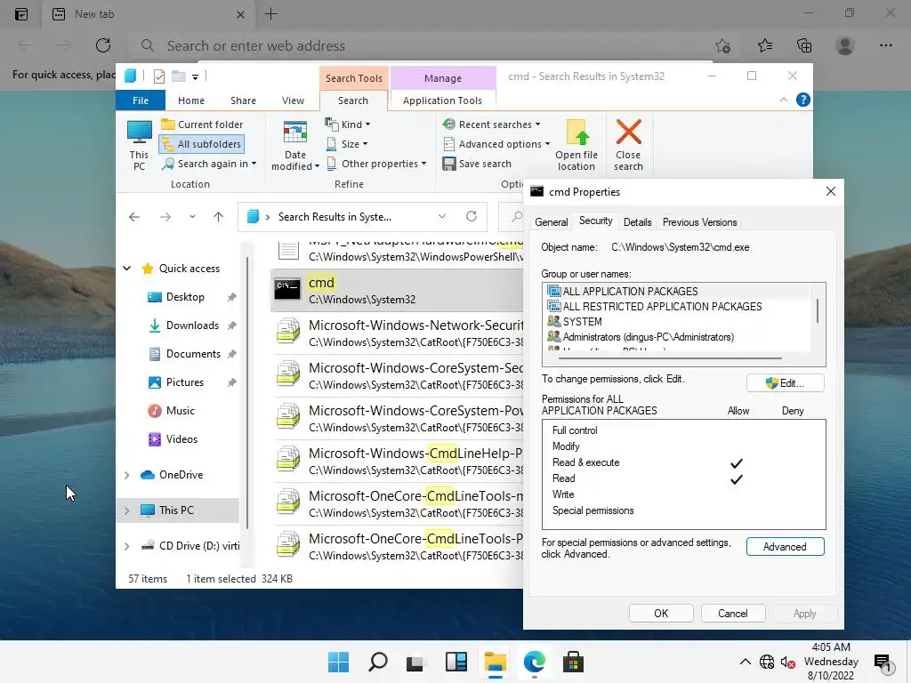Image resolution: width=911 pixels, height=683 pixels.
Task: Open the Kind filter dropdown
Action: [x=348, y=125]
